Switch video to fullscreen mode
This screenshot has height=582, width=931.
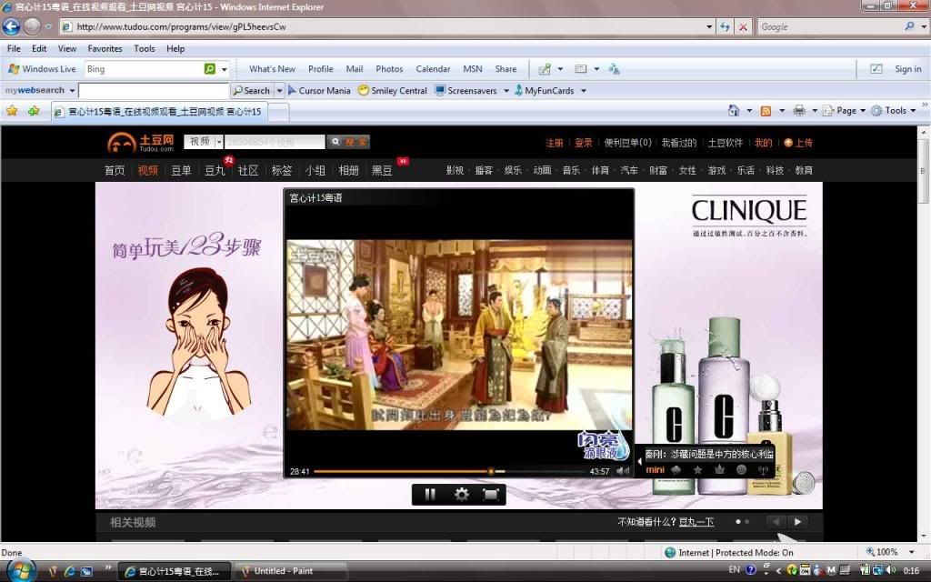tap(491, 494)
